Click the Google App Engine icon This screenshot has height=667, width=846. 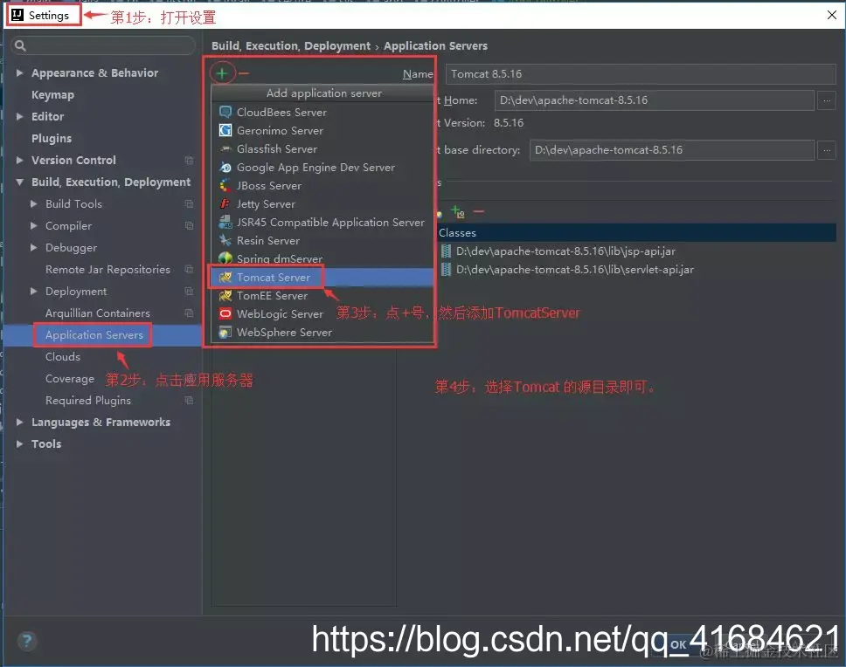point(225,167)
